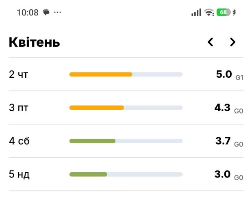The width and height of the screenshot is (252, 197).
Task: Go to the next month
Action: [x=232, y=42]
